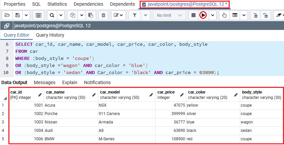Click the OR body_style ='wagon' line
Image resolution: width=284 pixels, height=145 pixels.
click(82, 66)
